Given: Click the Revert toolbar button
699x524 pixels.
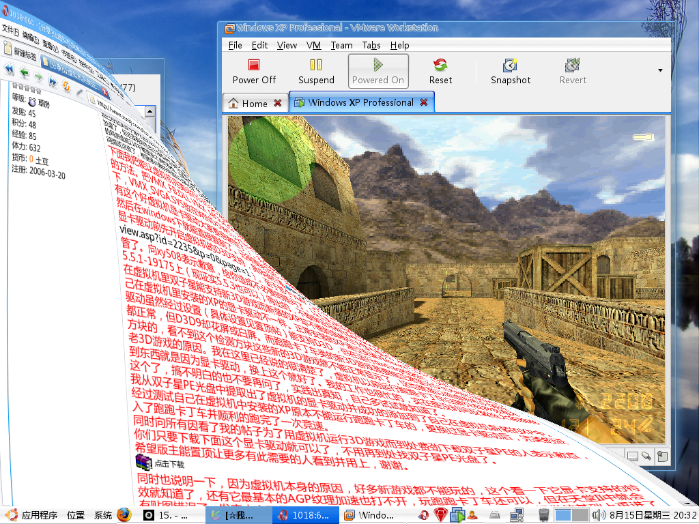Looking at the screenshot, I should pyautogui.click(x=573, y=71).
